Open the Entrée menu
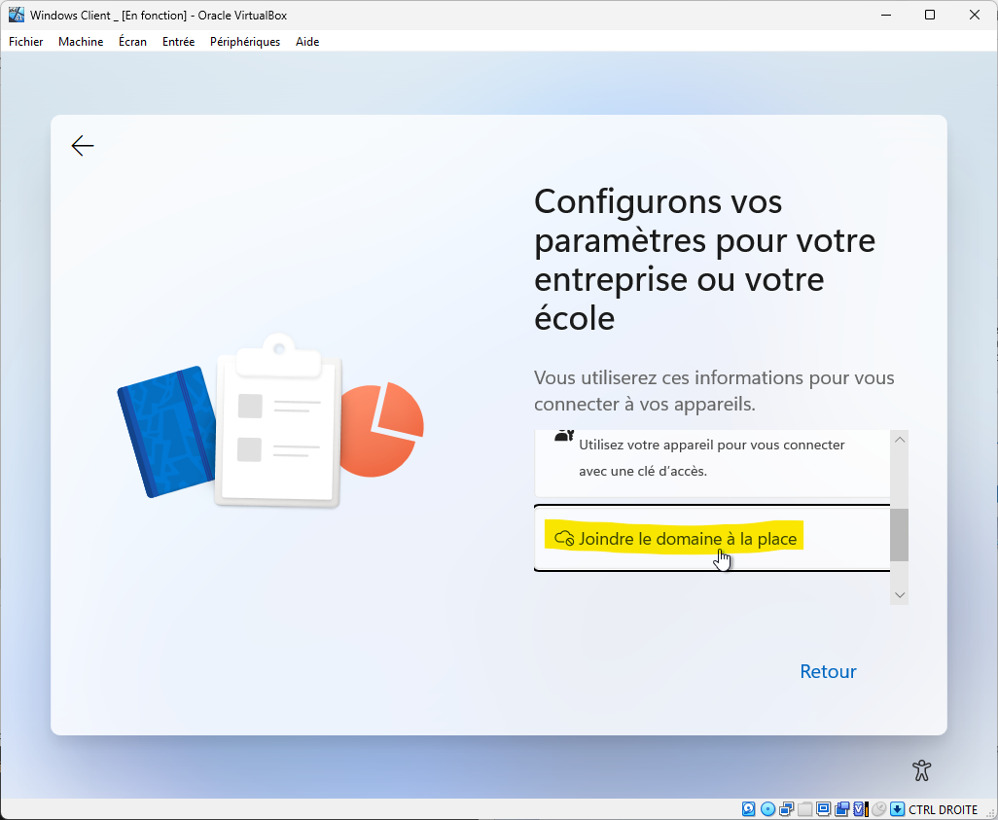The width and height of the screenshot is (998, 820). point(178,42)
